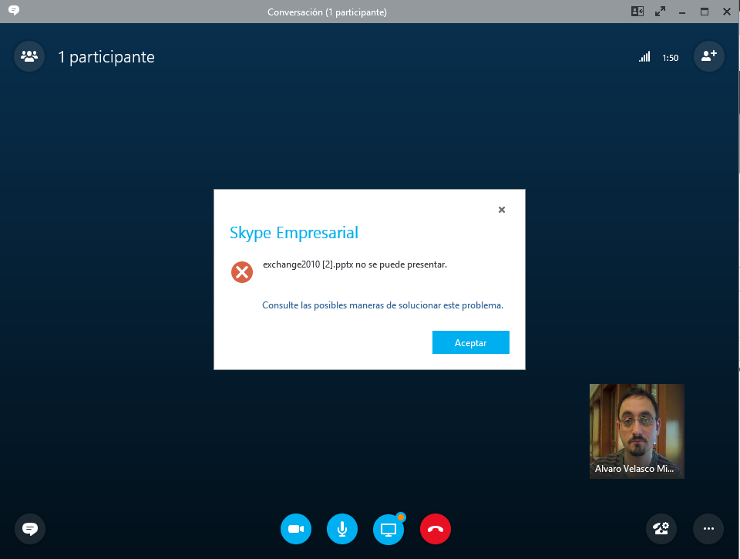Switch to full screen view
Viewport: 740px width, 559px height.
tap(660, 12)
